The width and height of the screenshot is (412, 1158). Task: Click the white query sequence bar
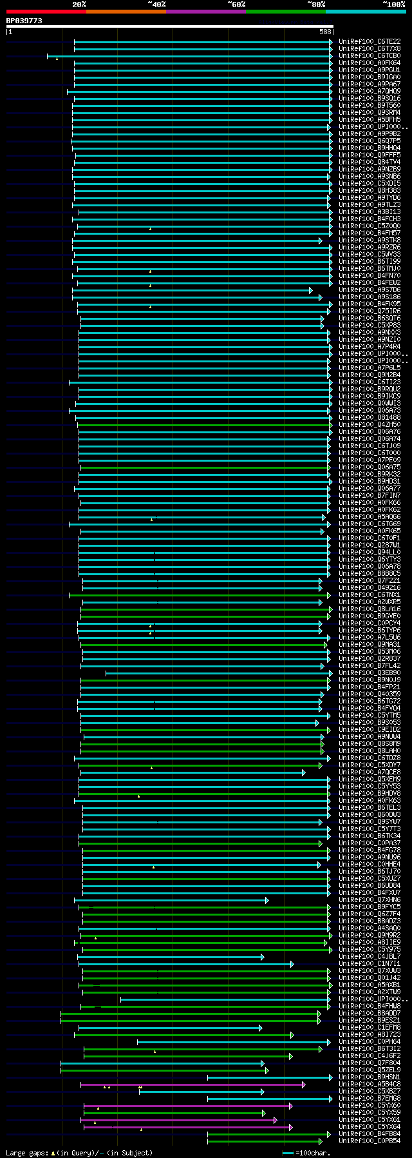coord(170,26)
